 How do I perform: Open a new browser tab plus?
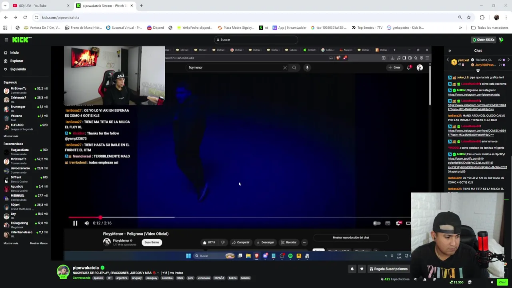pyautogui.click(x=141, y=6)
